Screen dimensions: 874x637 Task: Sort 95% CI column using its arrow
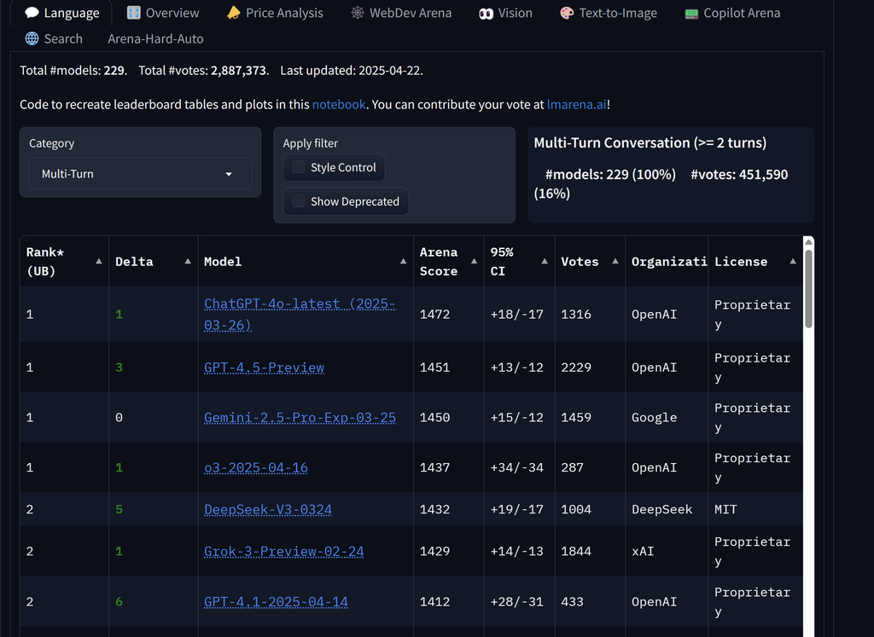point(545,261)
